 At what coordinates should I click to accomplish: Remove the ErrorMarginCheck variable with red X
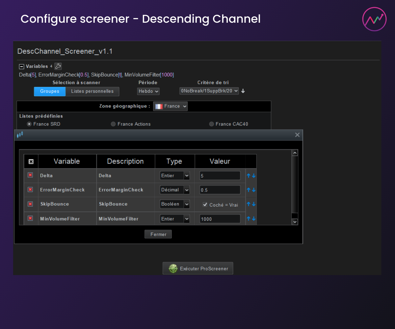(x=30, y=190)
